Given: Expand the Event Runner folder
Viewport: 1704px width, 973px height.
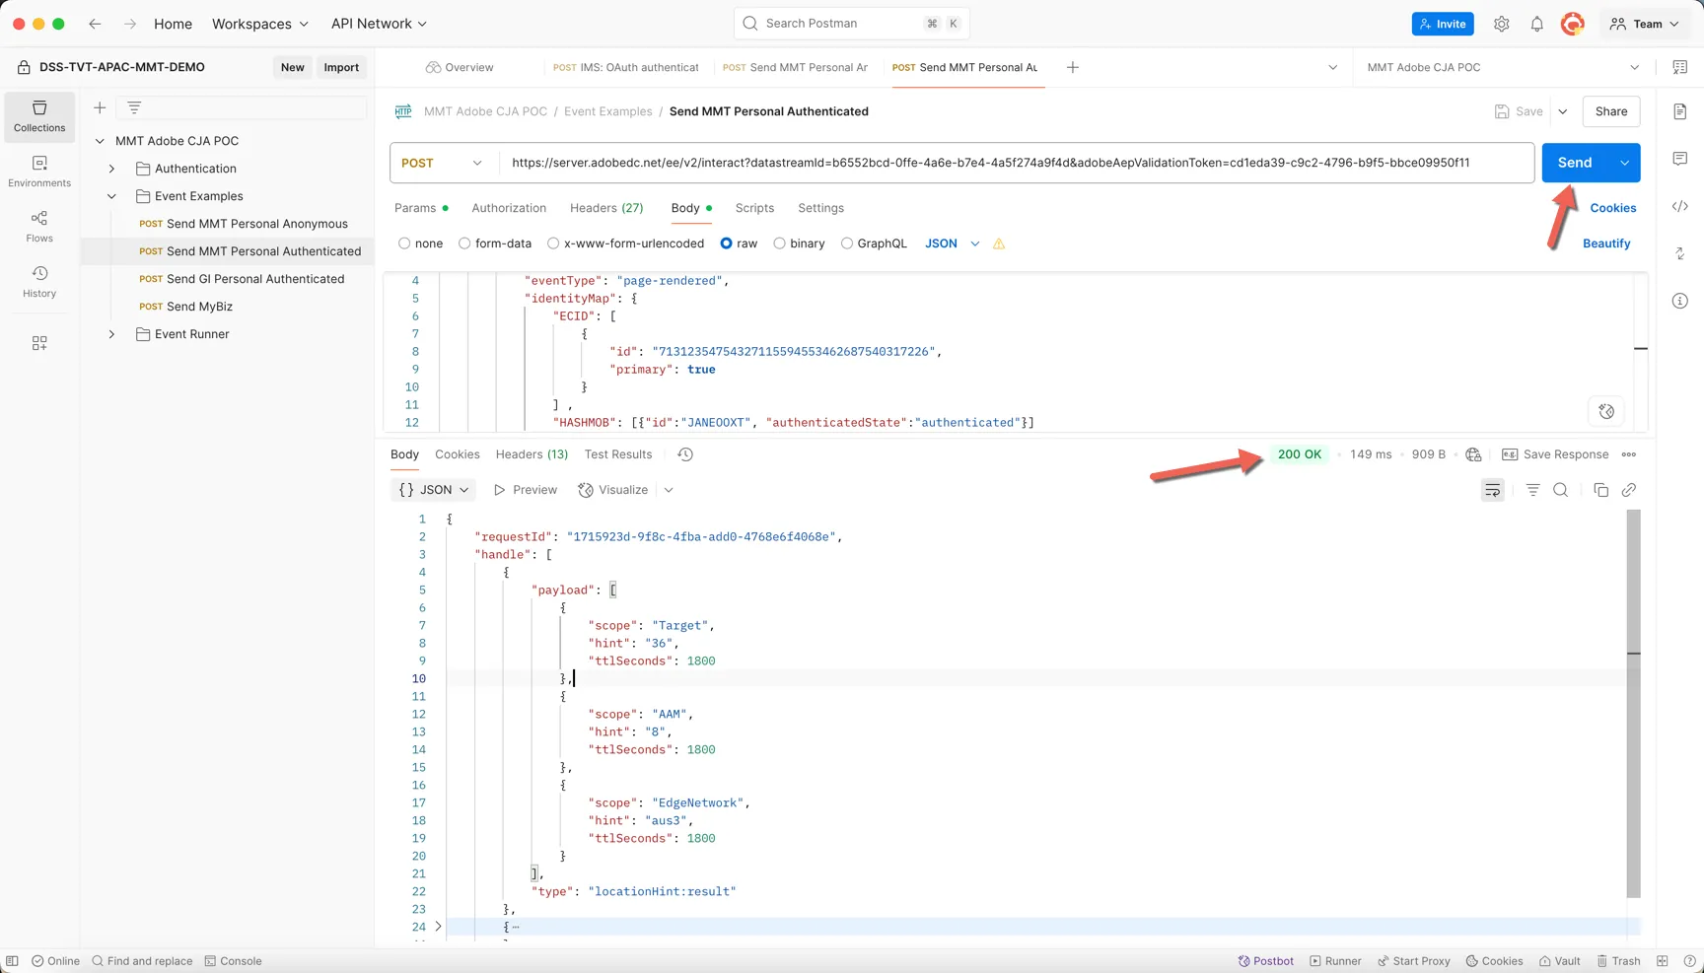Looking at the screenshot, I should [111, 334].
